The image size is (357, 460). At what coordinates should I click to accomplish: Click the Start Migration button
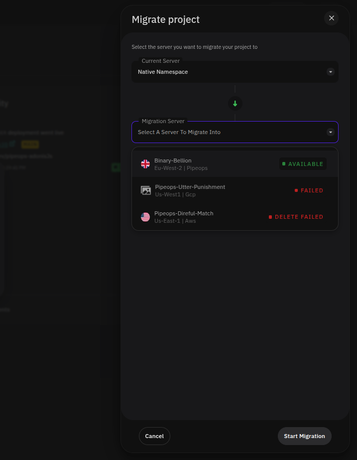[304, 436]
